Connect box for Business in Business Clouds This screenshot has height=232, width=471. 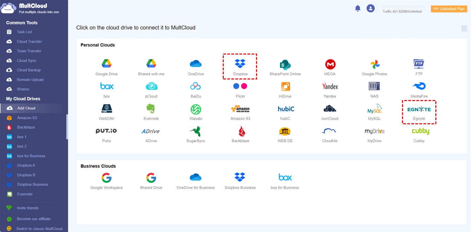(285, 181)
